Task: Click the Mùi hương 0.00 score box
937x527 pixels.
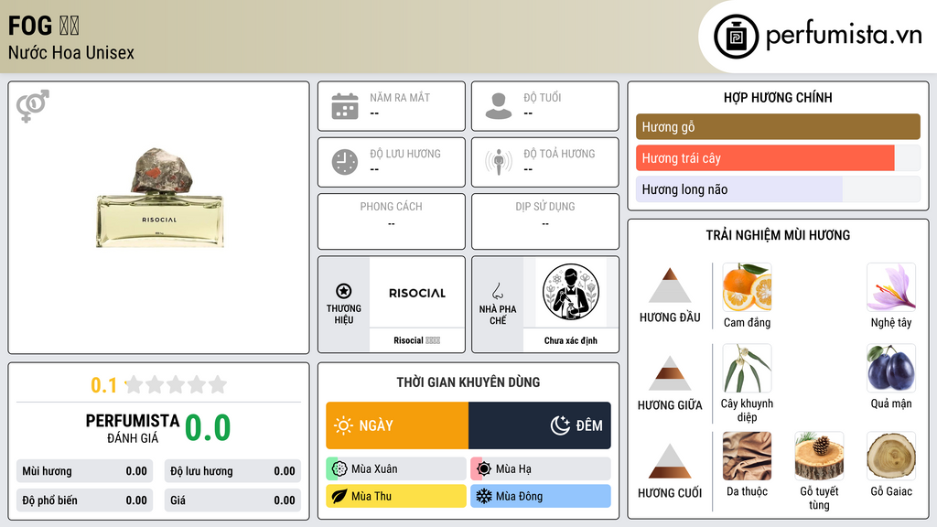Action: 84,471
